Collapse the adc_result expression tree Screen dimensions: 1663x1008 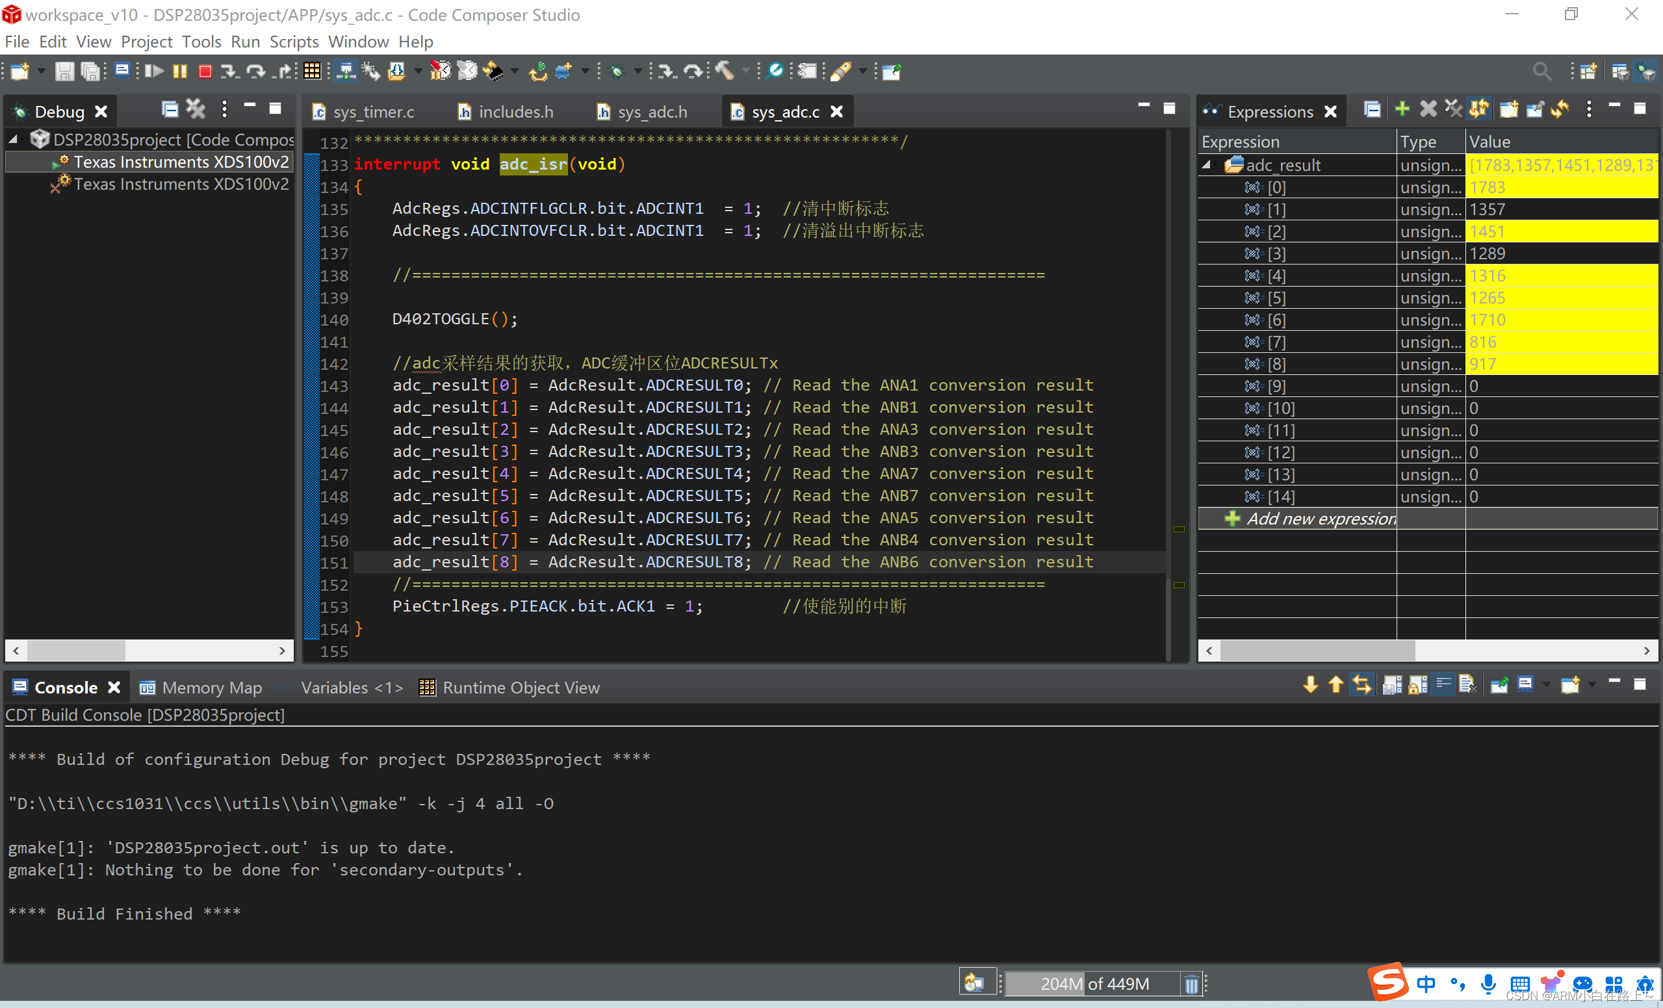pyautogui.click(x=1207, y=164)
